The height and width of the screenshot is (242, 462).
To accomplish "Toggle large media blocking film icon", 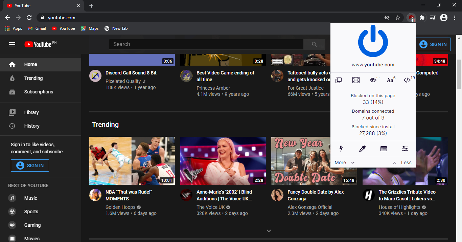I will pos(356,80).
